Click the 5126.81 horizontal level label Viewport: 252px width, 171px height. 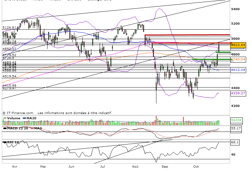tap(9, 28)
